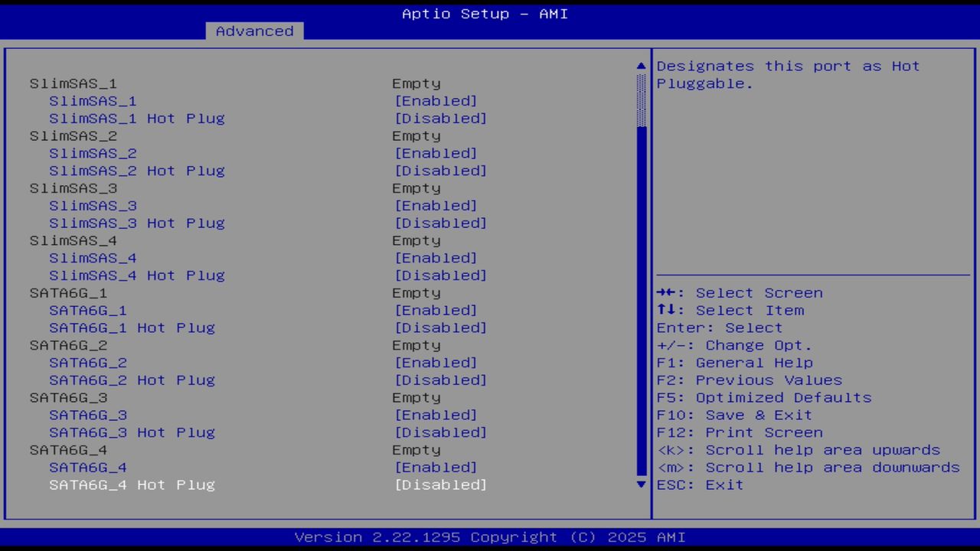This screenshot has height=551, width=980.
Task: Enable SlimSAS_1 Hot Plug option
Action: (x=441, y=118)
